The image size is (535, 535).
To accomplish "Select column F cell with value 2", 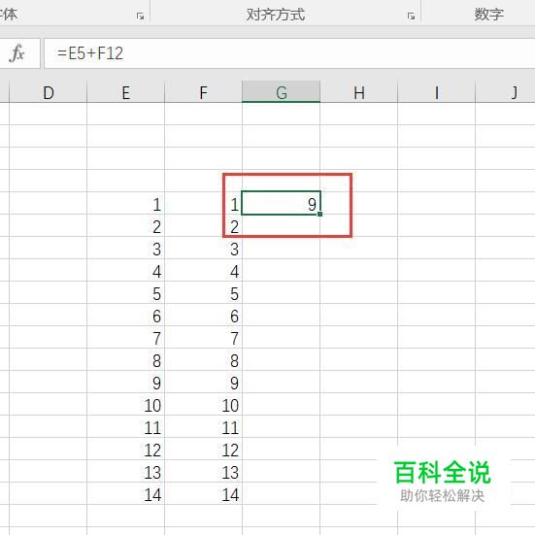I will 203,225.
